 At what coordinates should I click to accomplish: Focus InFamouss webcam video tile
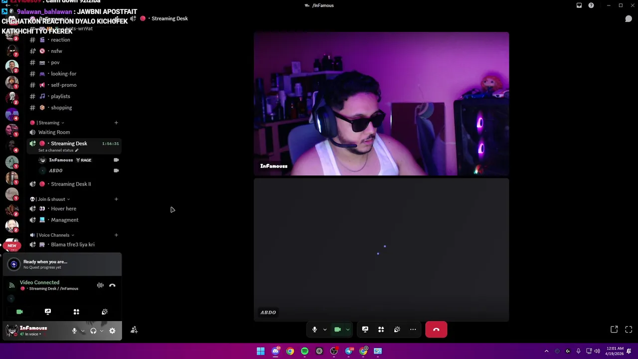pyautogui.click(x=381, y=104)
